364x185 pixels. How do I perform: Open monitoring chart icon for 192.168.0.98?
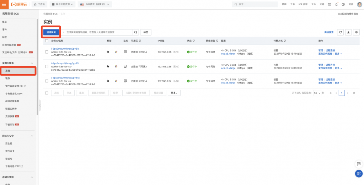pos(125,52)
